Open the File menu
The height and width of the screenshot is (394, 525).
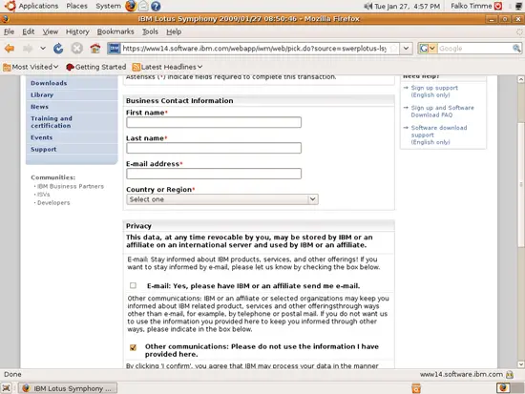(9, 31)
